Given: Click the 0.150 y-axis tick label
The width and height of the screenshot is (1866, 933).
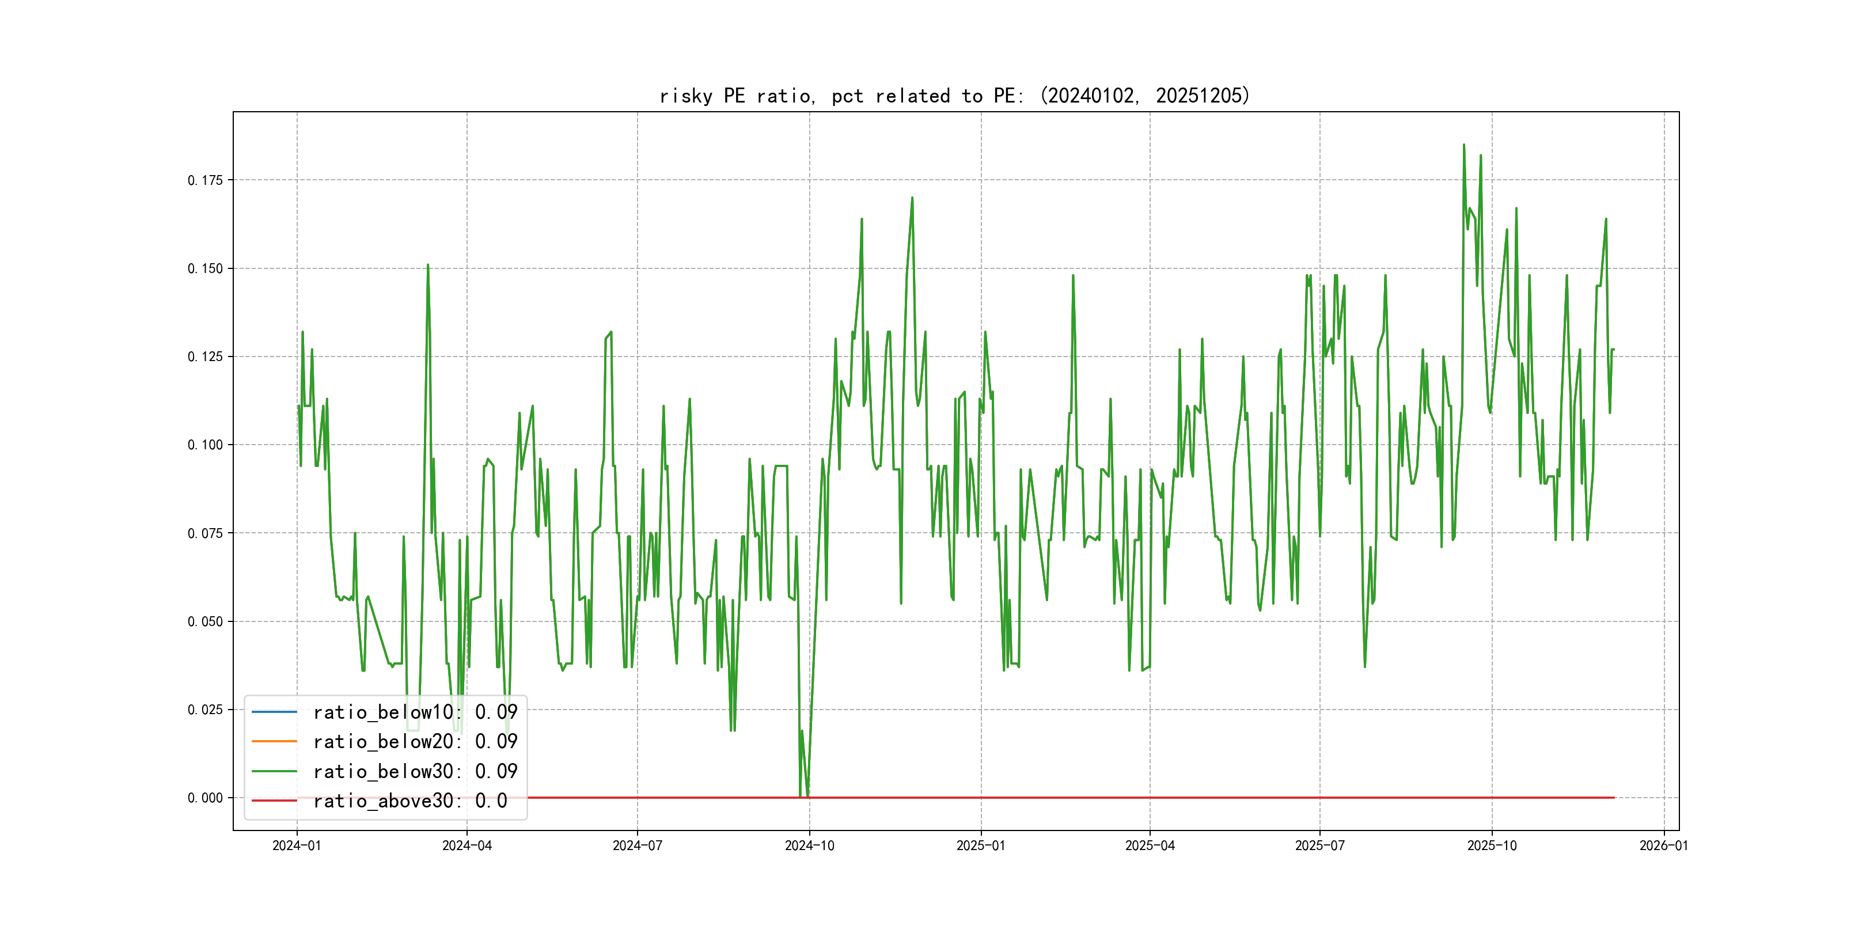Looking at the screenshot, I should 205,269.
